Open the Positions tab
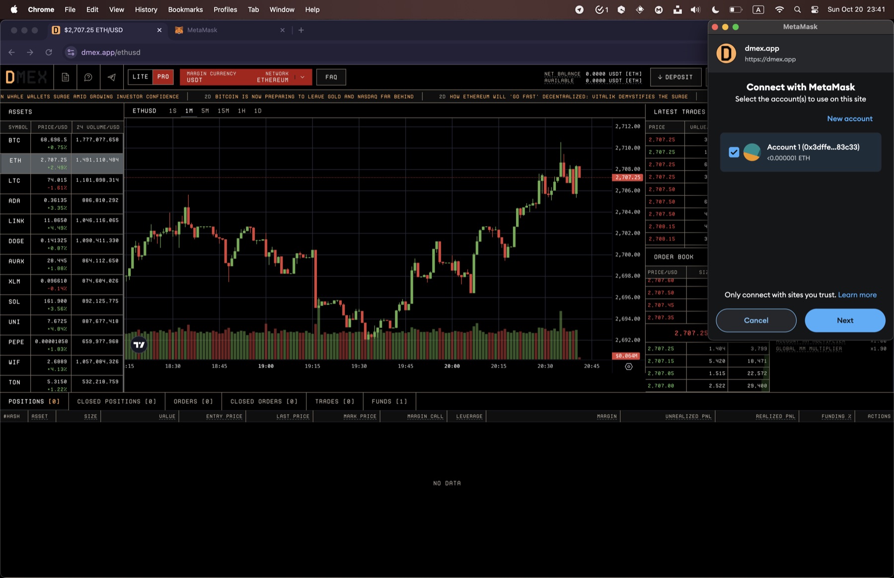Viewport: 894px width, 578px height. point(34,401)
